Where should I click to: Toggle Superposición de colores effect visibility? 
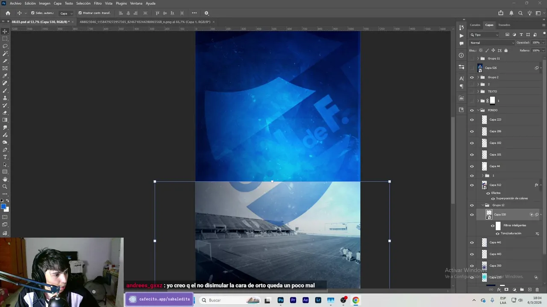click(493, 198)
